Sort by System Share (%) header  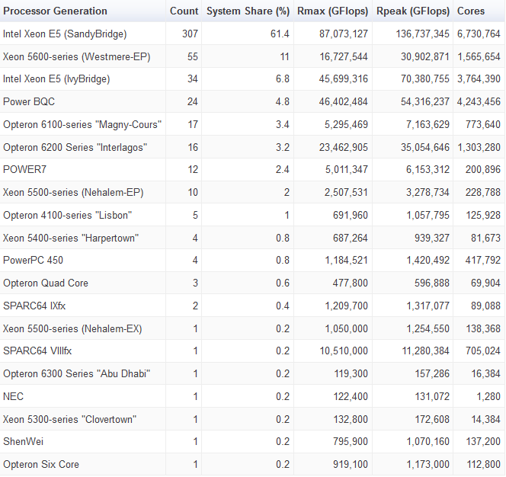point(248,11)
